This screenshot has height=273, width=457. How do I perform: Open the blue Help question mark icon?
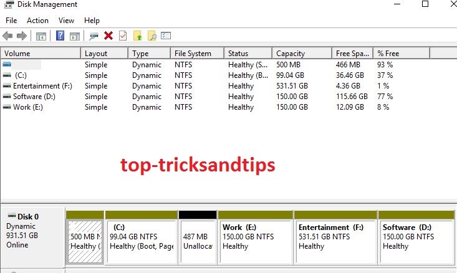point(60,36)
